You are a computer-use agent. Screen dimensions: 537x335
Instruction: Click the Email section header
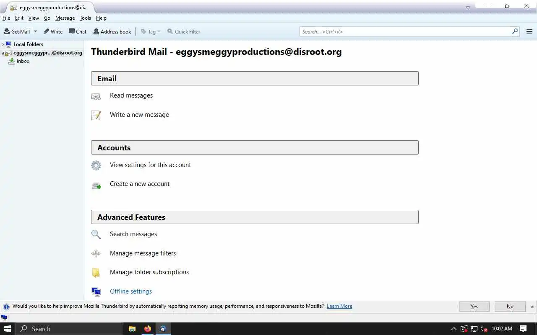(x=255, y=78)
